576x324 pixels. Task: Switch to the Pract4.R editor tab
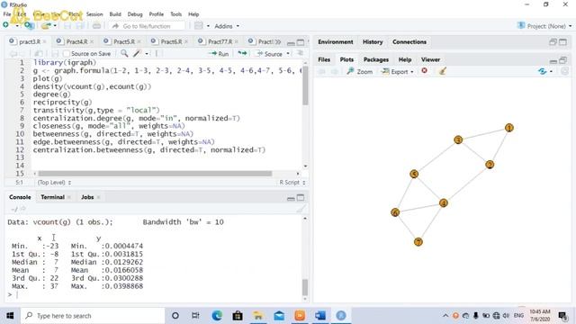tap(76, 42)
